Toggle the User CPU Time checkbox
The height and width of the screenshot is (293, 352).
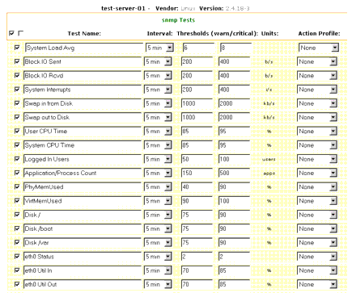click(x=17, y=132)
